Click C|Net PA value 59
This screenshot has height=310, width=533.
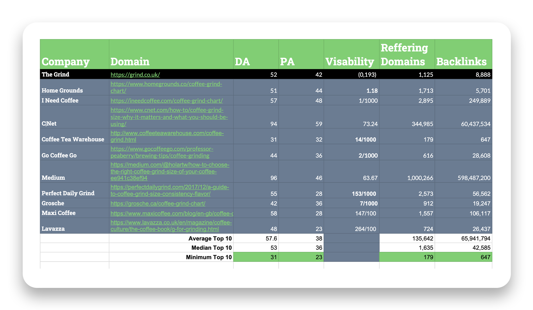click(319, 124)
